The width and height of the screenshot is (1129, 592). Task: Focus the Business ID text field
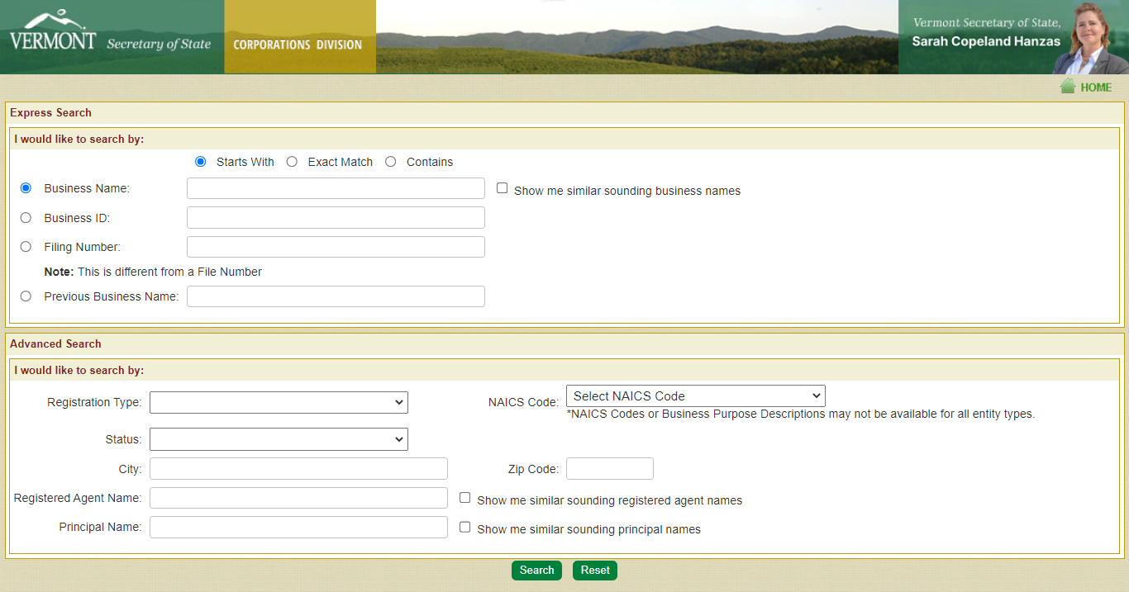(x=336, y=218)
